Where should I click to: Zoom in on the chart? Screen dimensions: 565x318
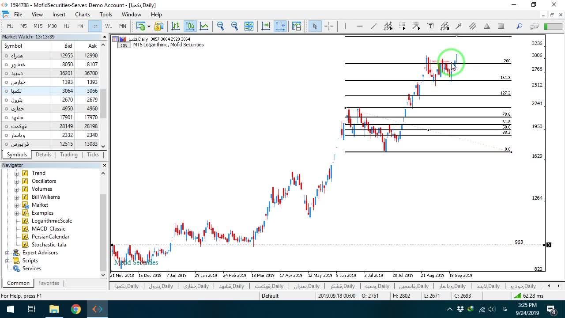tap(221, 26)
